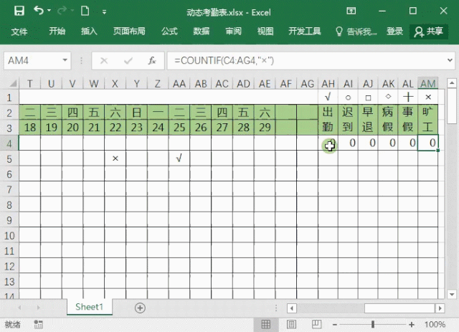Click the ◇ symbol cell in column AK
Screen dimensions: 459x332
[388, 97]
